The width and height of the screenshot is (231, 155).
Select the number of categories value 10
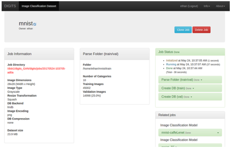(84, 80)
